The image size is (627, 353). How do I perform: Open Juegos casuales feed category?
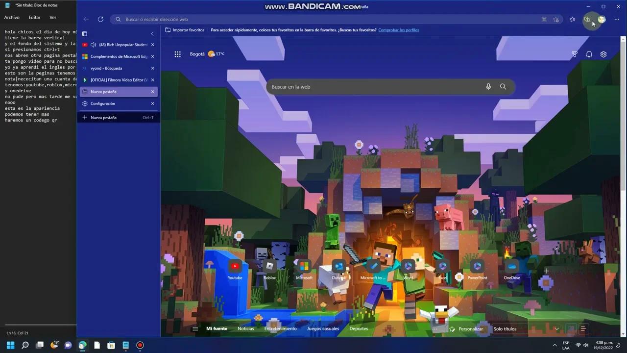[x=323, y=329]
